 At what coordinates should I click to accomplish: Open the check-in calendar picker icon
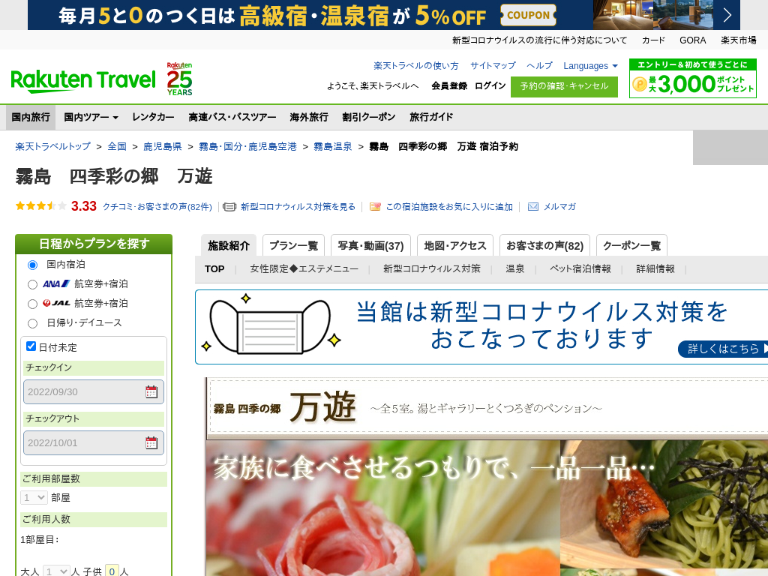tap(151, 391)
